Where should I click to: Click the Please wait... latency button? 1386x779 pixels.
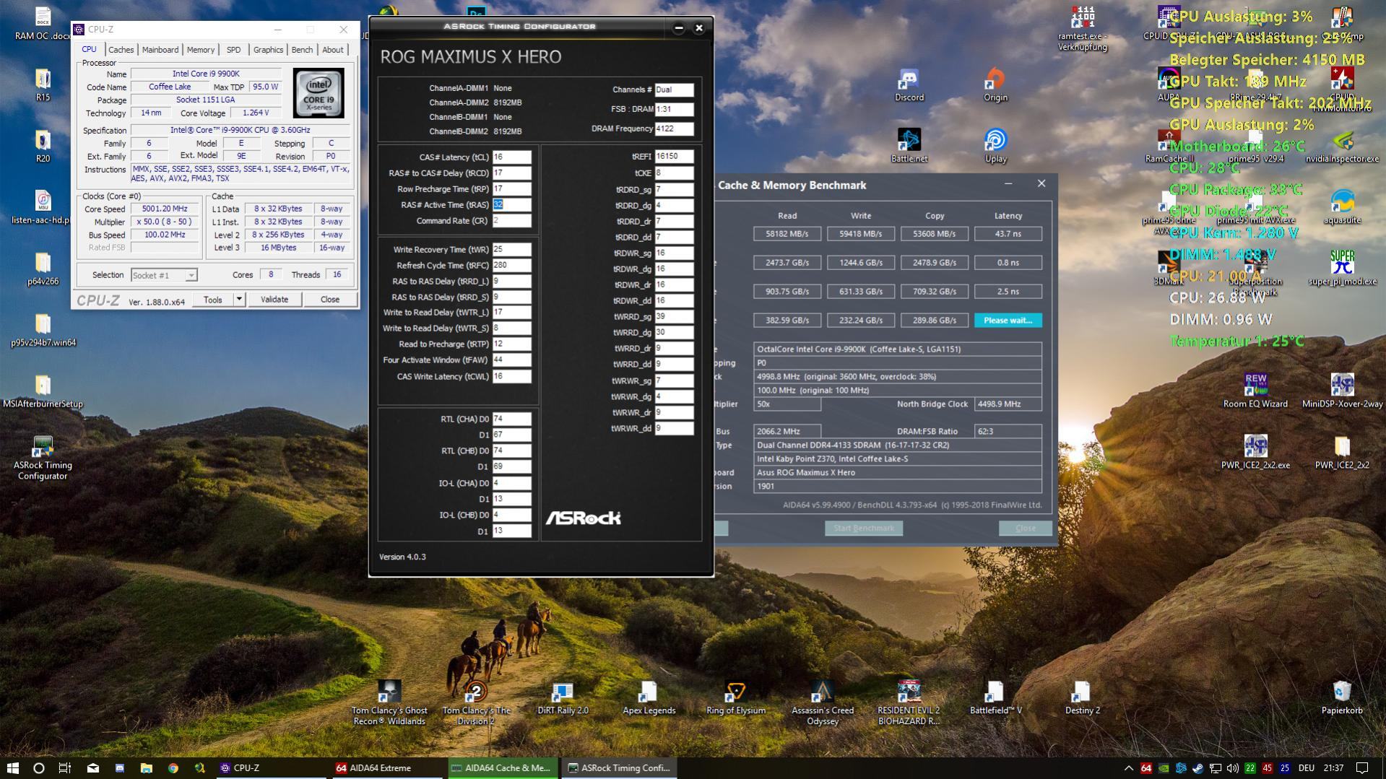pos(1008,321)
